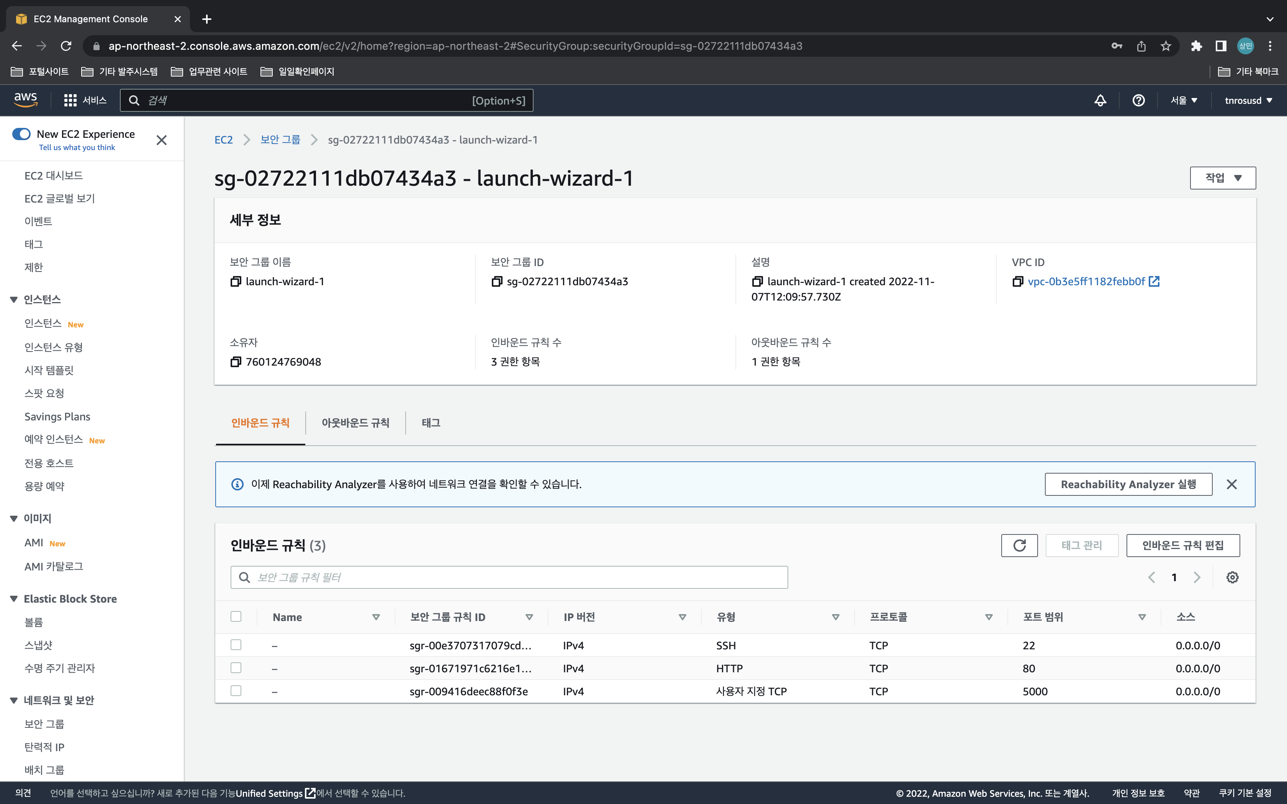Open a new browser tab
Screen dimensions: 1287x804
[207, 19]
